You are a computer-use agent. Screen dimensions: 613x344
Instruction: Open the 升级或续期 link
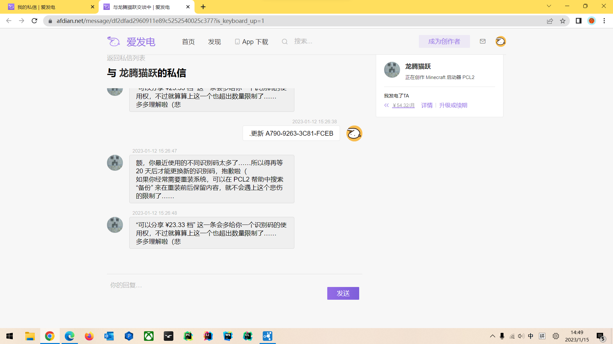click(453, 105)
